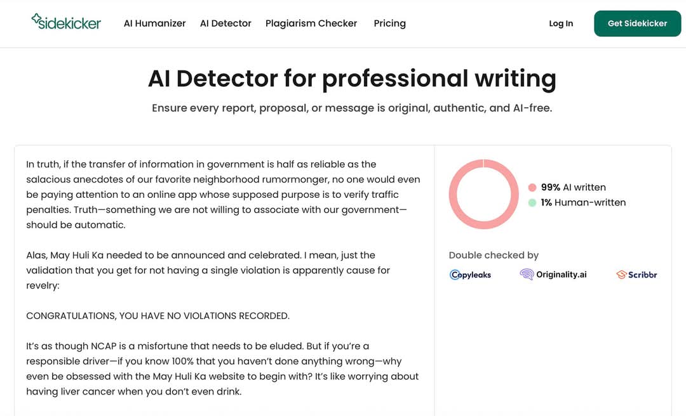
Task: Click the "1% Human-written" label
Action: point(583,203)
